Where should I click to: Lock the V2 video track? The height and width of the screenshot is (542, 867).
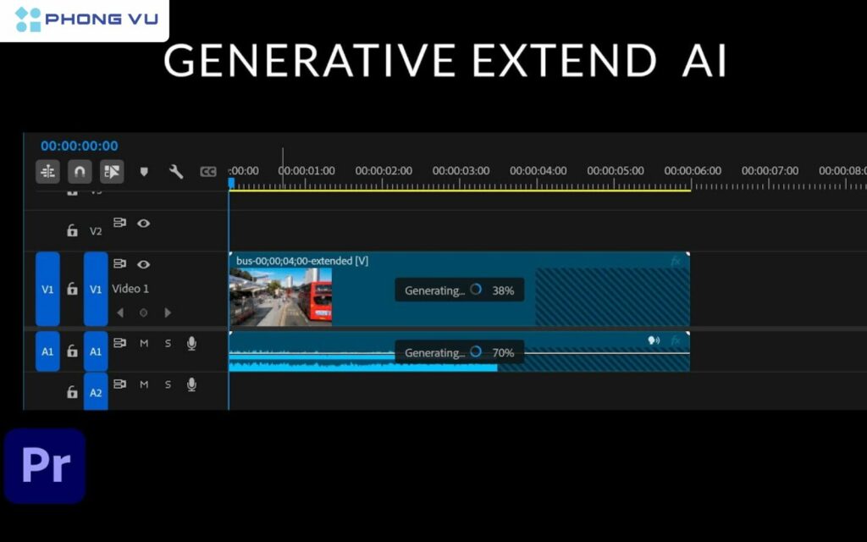[x=73, y=230]
